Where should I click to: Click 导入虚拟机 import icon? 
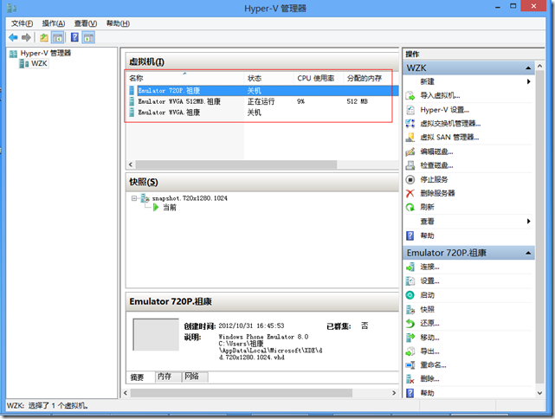coord(410,95)
